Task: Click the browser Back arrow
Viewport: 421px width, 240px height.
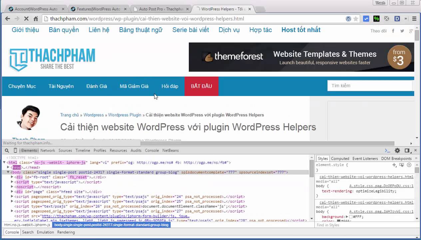Action: (x=8, y=19)
